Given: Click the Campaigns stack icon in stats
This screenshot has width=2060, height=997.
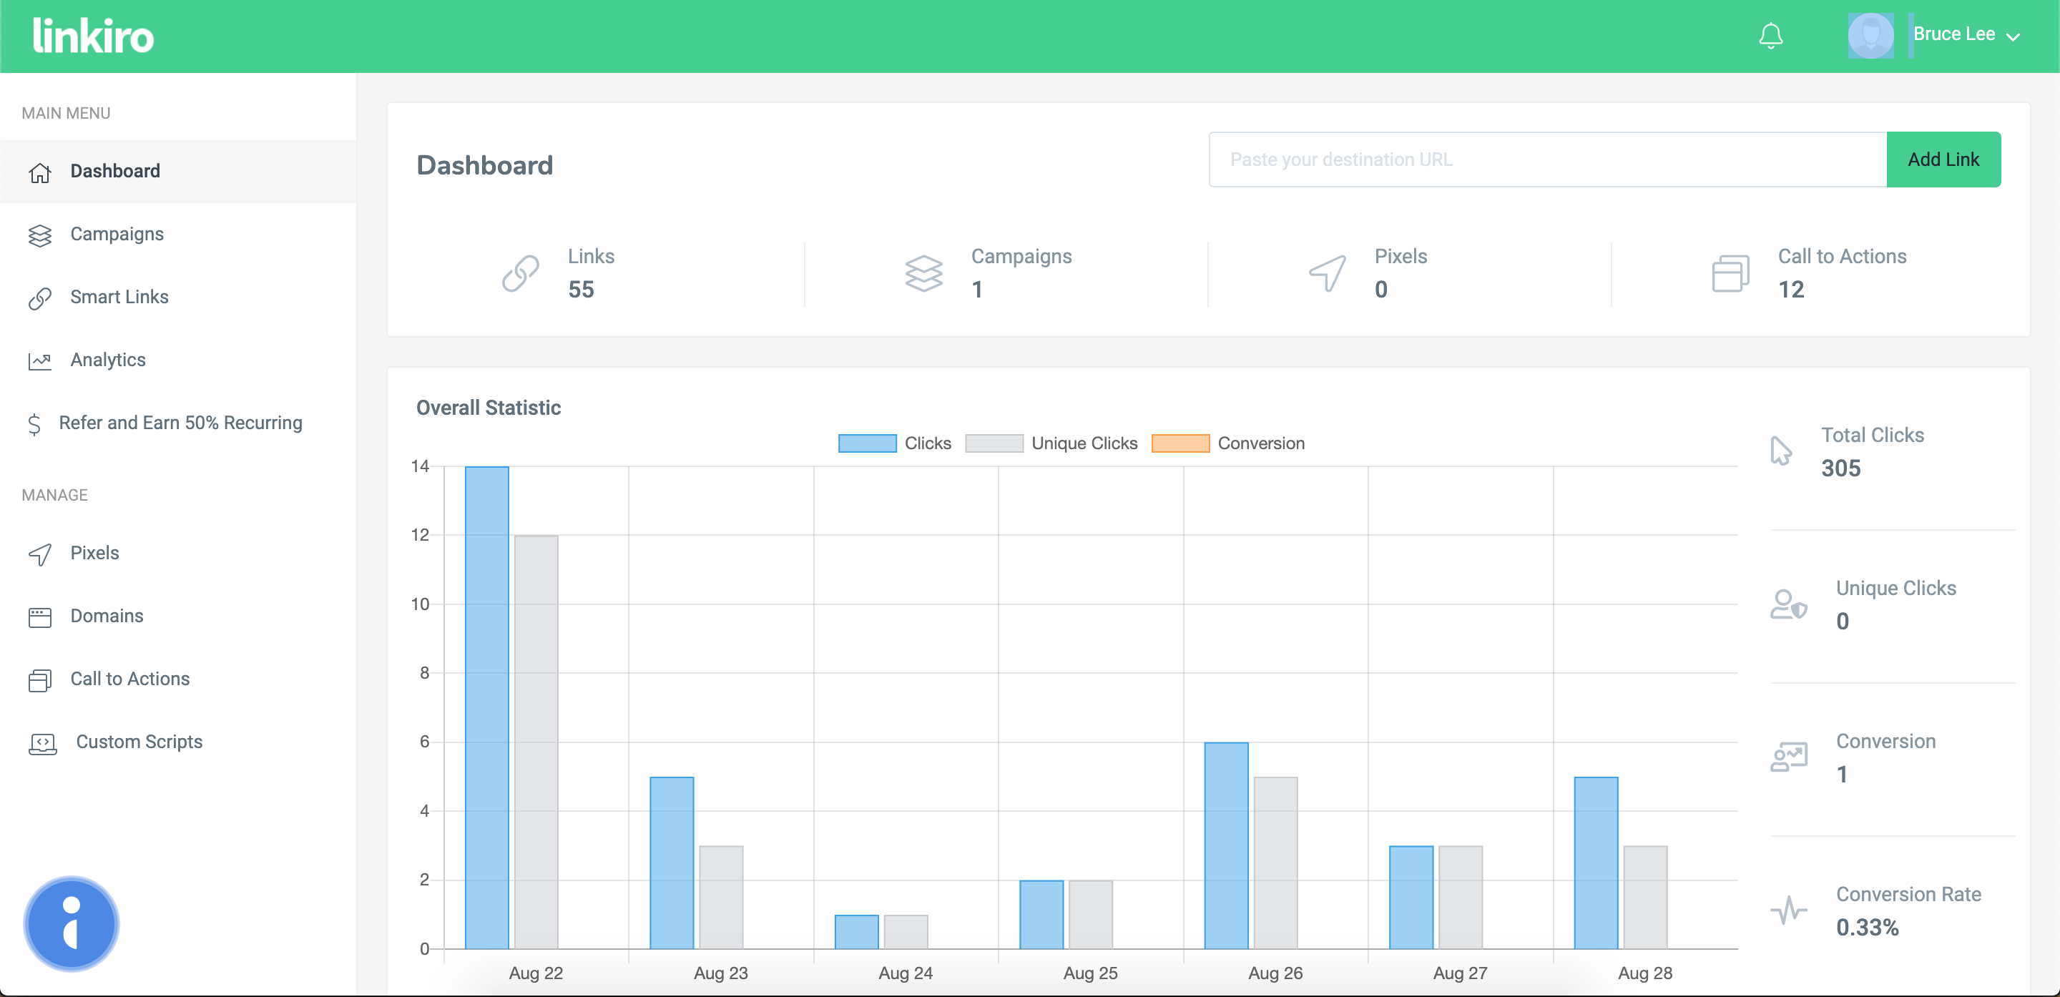Looking at the screenshot, I should click(923, 273).
